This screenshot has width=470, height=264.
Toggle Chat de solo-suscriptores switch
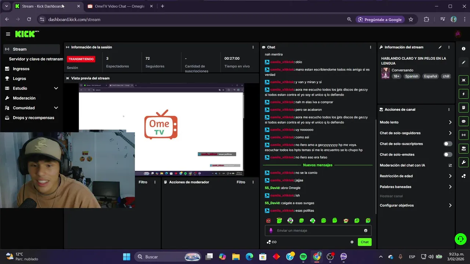pyautogui.click(x=448, y=144)
